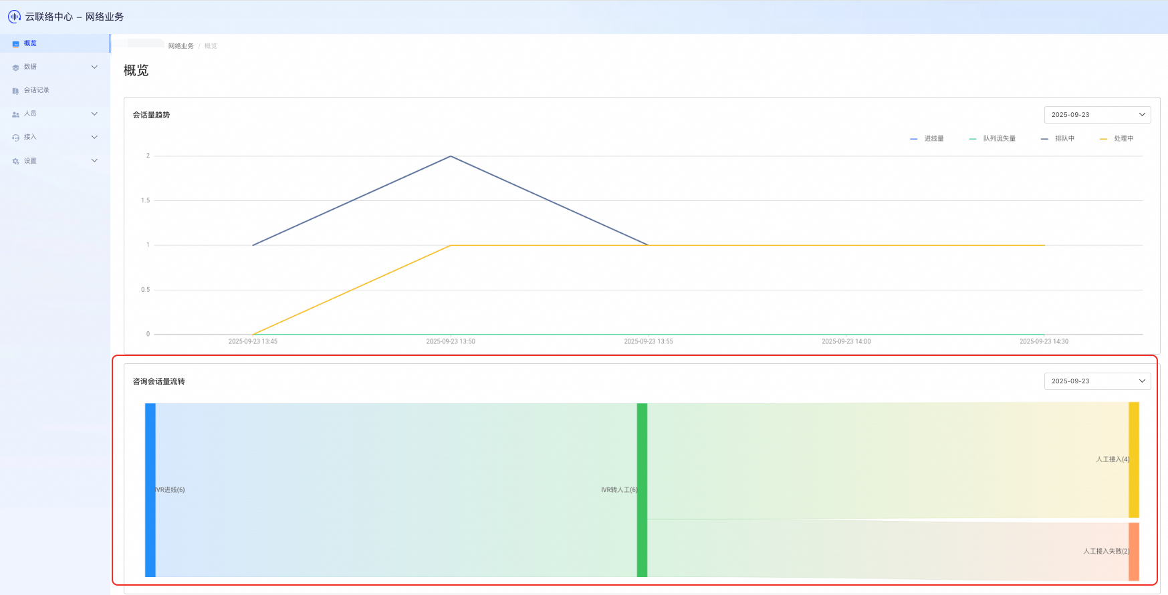The image size is (1168, 595).
Task: Toggle the 进线量 legend series
Action: click(x=927, y=139)
